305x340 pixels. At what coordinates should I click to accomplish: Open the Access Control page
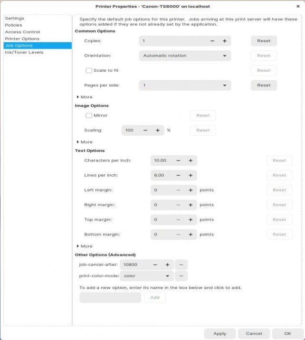point(38,32)
